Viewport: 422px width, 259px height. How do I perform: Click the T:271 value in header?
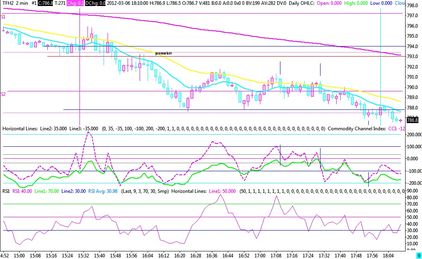click(x=60, y=3)
